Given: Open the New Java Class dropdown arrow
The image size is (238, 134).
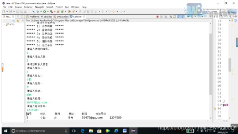Looking at the screenshot, I should [66, 12].
